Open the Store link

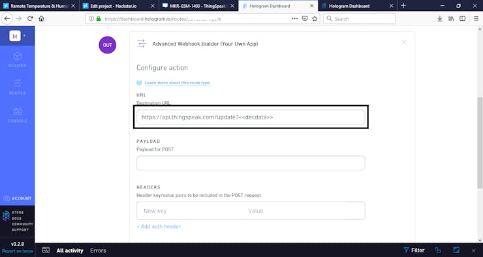(18, 213)
